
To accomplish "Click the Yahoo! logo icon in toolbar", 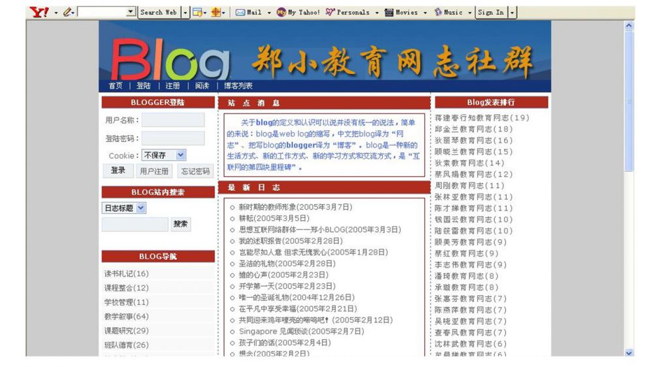I will [40, 12].
